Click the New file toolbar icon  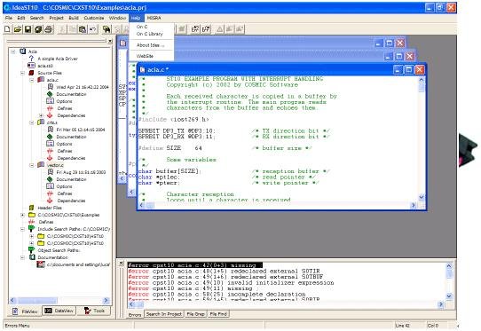pos(7,29)
